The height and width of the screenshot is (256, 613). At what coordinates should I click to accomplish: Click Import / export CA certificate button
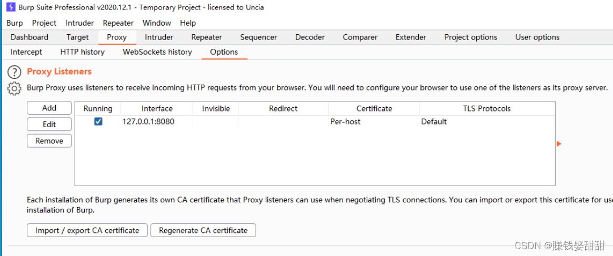tap(87, 230)
